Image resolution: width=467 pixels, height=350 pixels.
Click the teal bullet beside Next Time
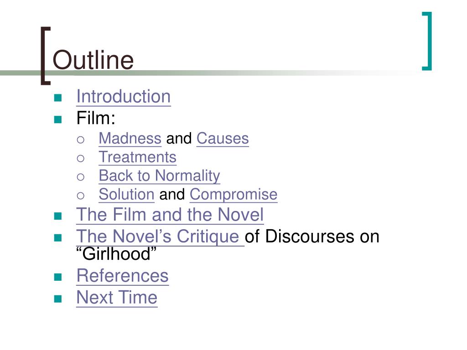tap(58, 299)
